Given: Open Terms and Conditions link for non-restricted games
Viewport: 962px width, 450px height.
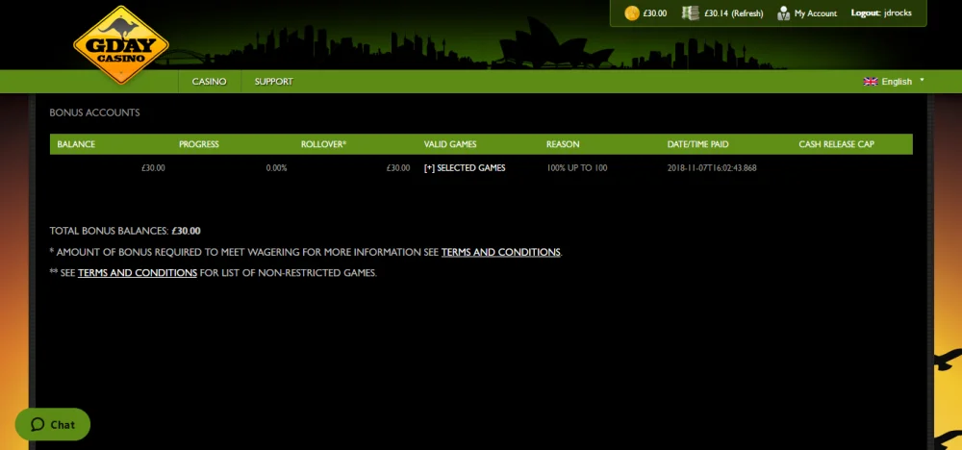Looking at the screenshot, I should [138, 273].
